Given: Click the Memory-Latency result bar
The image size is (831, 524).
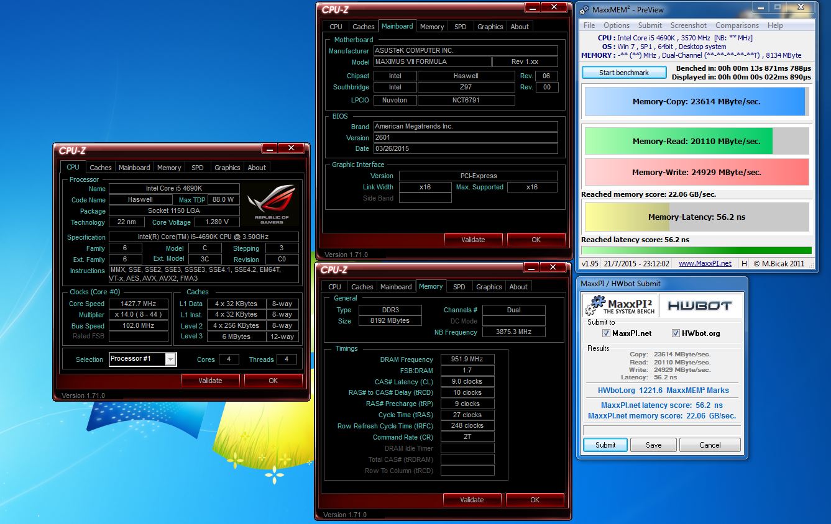Looking at the screenshot, I should tap(697, 217).
